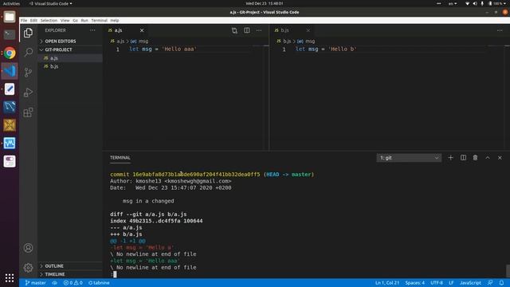Maximize the terminal panel size
The height and width of the screenshot is (287, 510).
click(488, 158)
